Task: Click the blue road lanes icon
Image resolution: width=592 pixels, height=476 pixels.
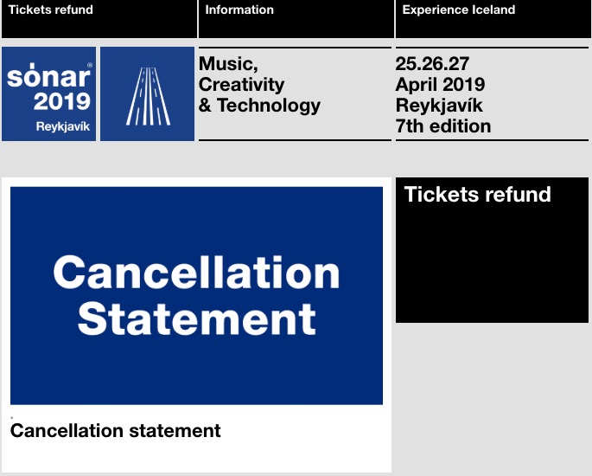Action: (148, 93)
